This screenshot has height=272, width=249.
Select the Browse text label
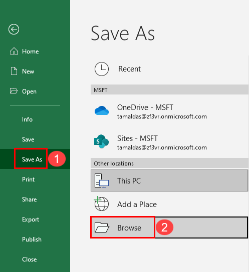tap(129, 228)
